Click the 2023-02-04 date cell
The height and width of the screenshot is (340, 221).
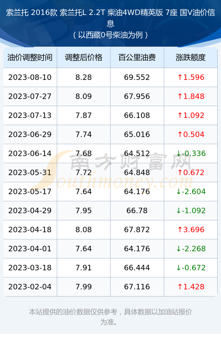(x=30, y=287)
